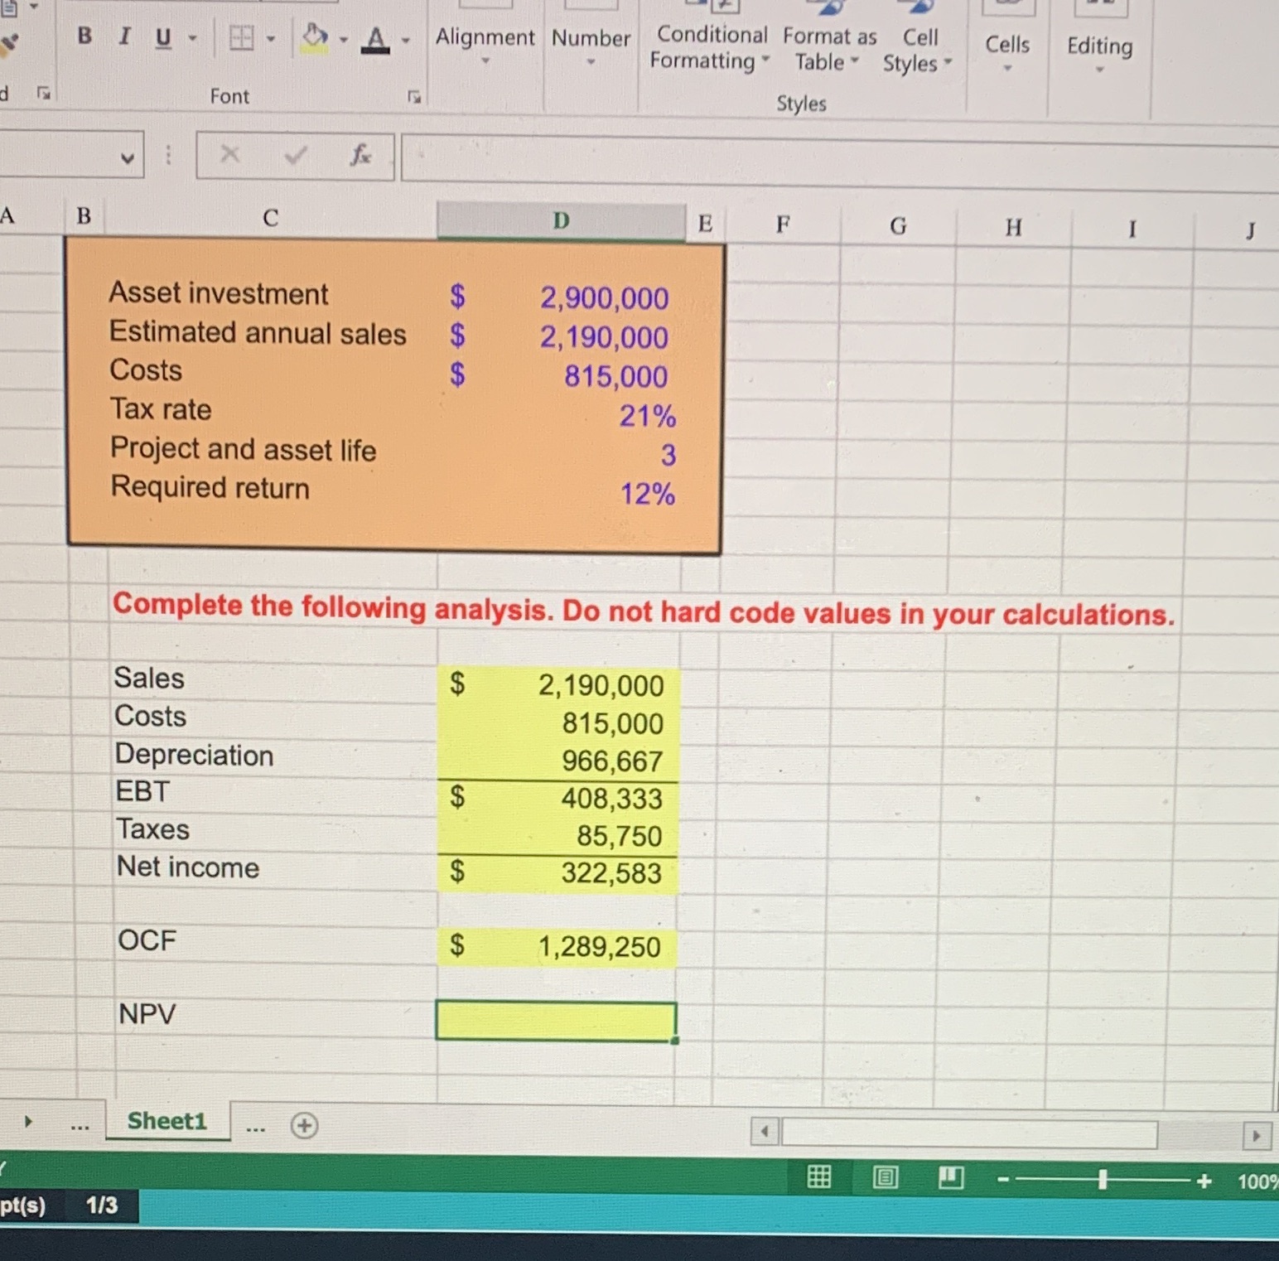The image size is (1279, 1261).
Task: Open underline style dropdown arrow
Action: pos(193,38)
